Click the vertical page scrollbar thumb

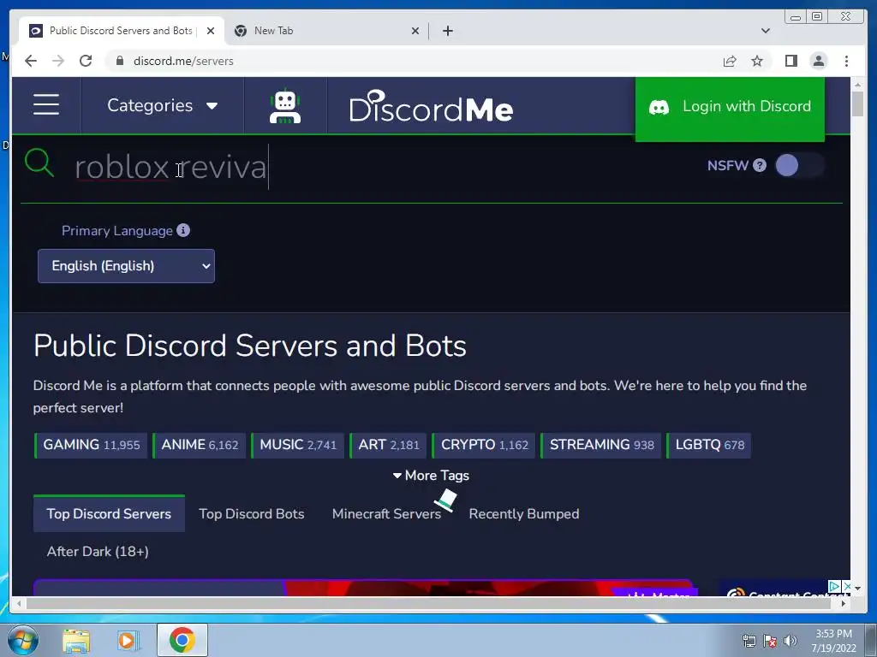[x=858, y=104]
